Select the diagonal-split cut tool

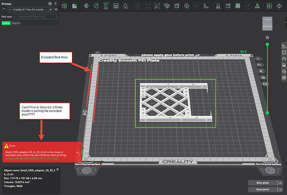186,6
